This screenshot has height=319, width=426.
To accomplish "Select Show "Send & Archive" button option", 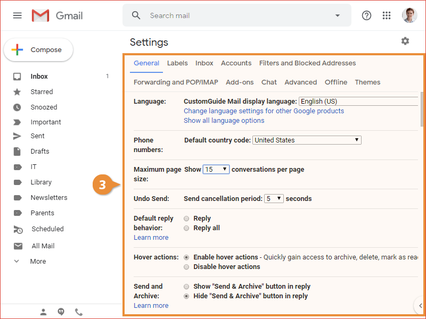I will point(186,287).
